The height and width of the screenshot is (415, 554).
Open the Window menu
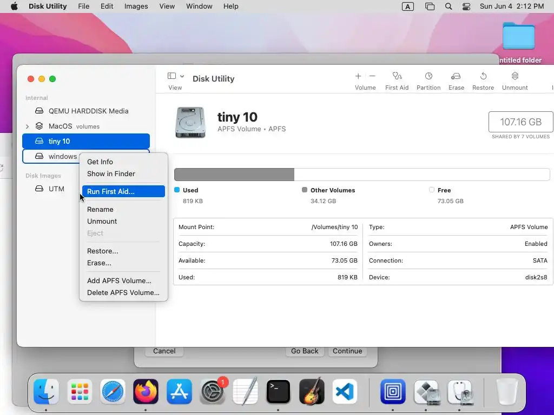199,6
